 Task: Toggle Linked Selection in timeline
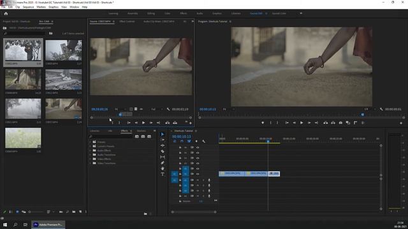pos(189,141)
